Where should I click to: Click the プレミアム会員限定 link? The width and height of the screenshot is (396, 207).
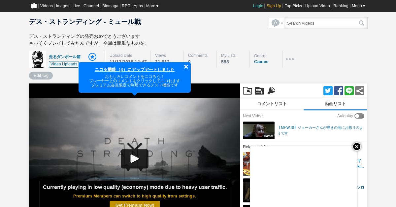(x=109, y=85)
